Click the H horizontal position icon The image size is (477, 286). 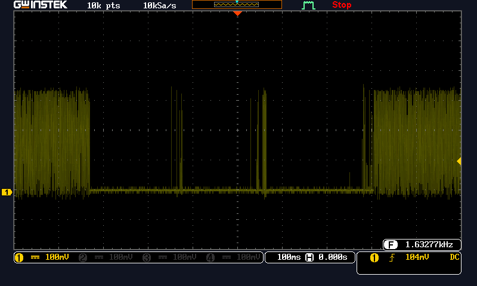pyautogui.click(x=309, y=257)
